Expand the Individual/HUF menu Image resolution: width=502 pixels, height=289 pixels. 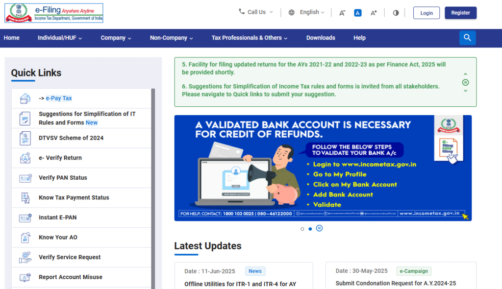coord(60,38)
